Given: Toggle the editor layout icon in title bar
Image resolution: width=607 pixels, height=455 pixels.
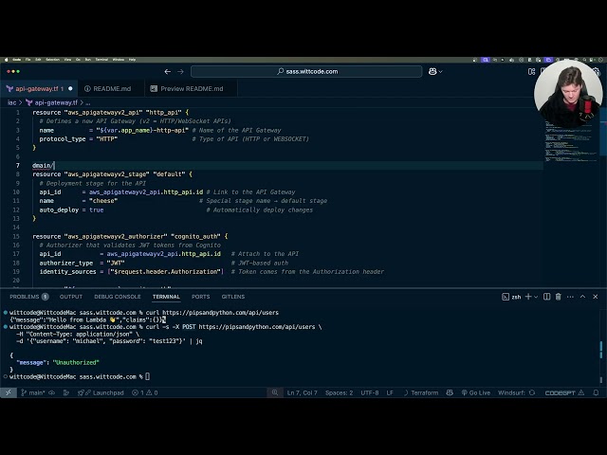Looking at the screenshot, I should [x=531, y=72].
